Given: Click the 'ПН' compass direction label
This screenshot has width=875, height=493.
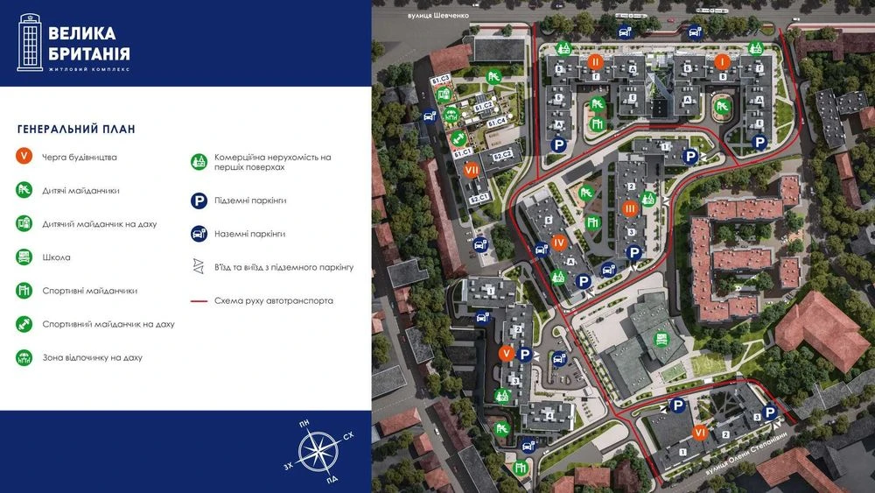Looking at the screenshot, I should (x=304, y=424).
